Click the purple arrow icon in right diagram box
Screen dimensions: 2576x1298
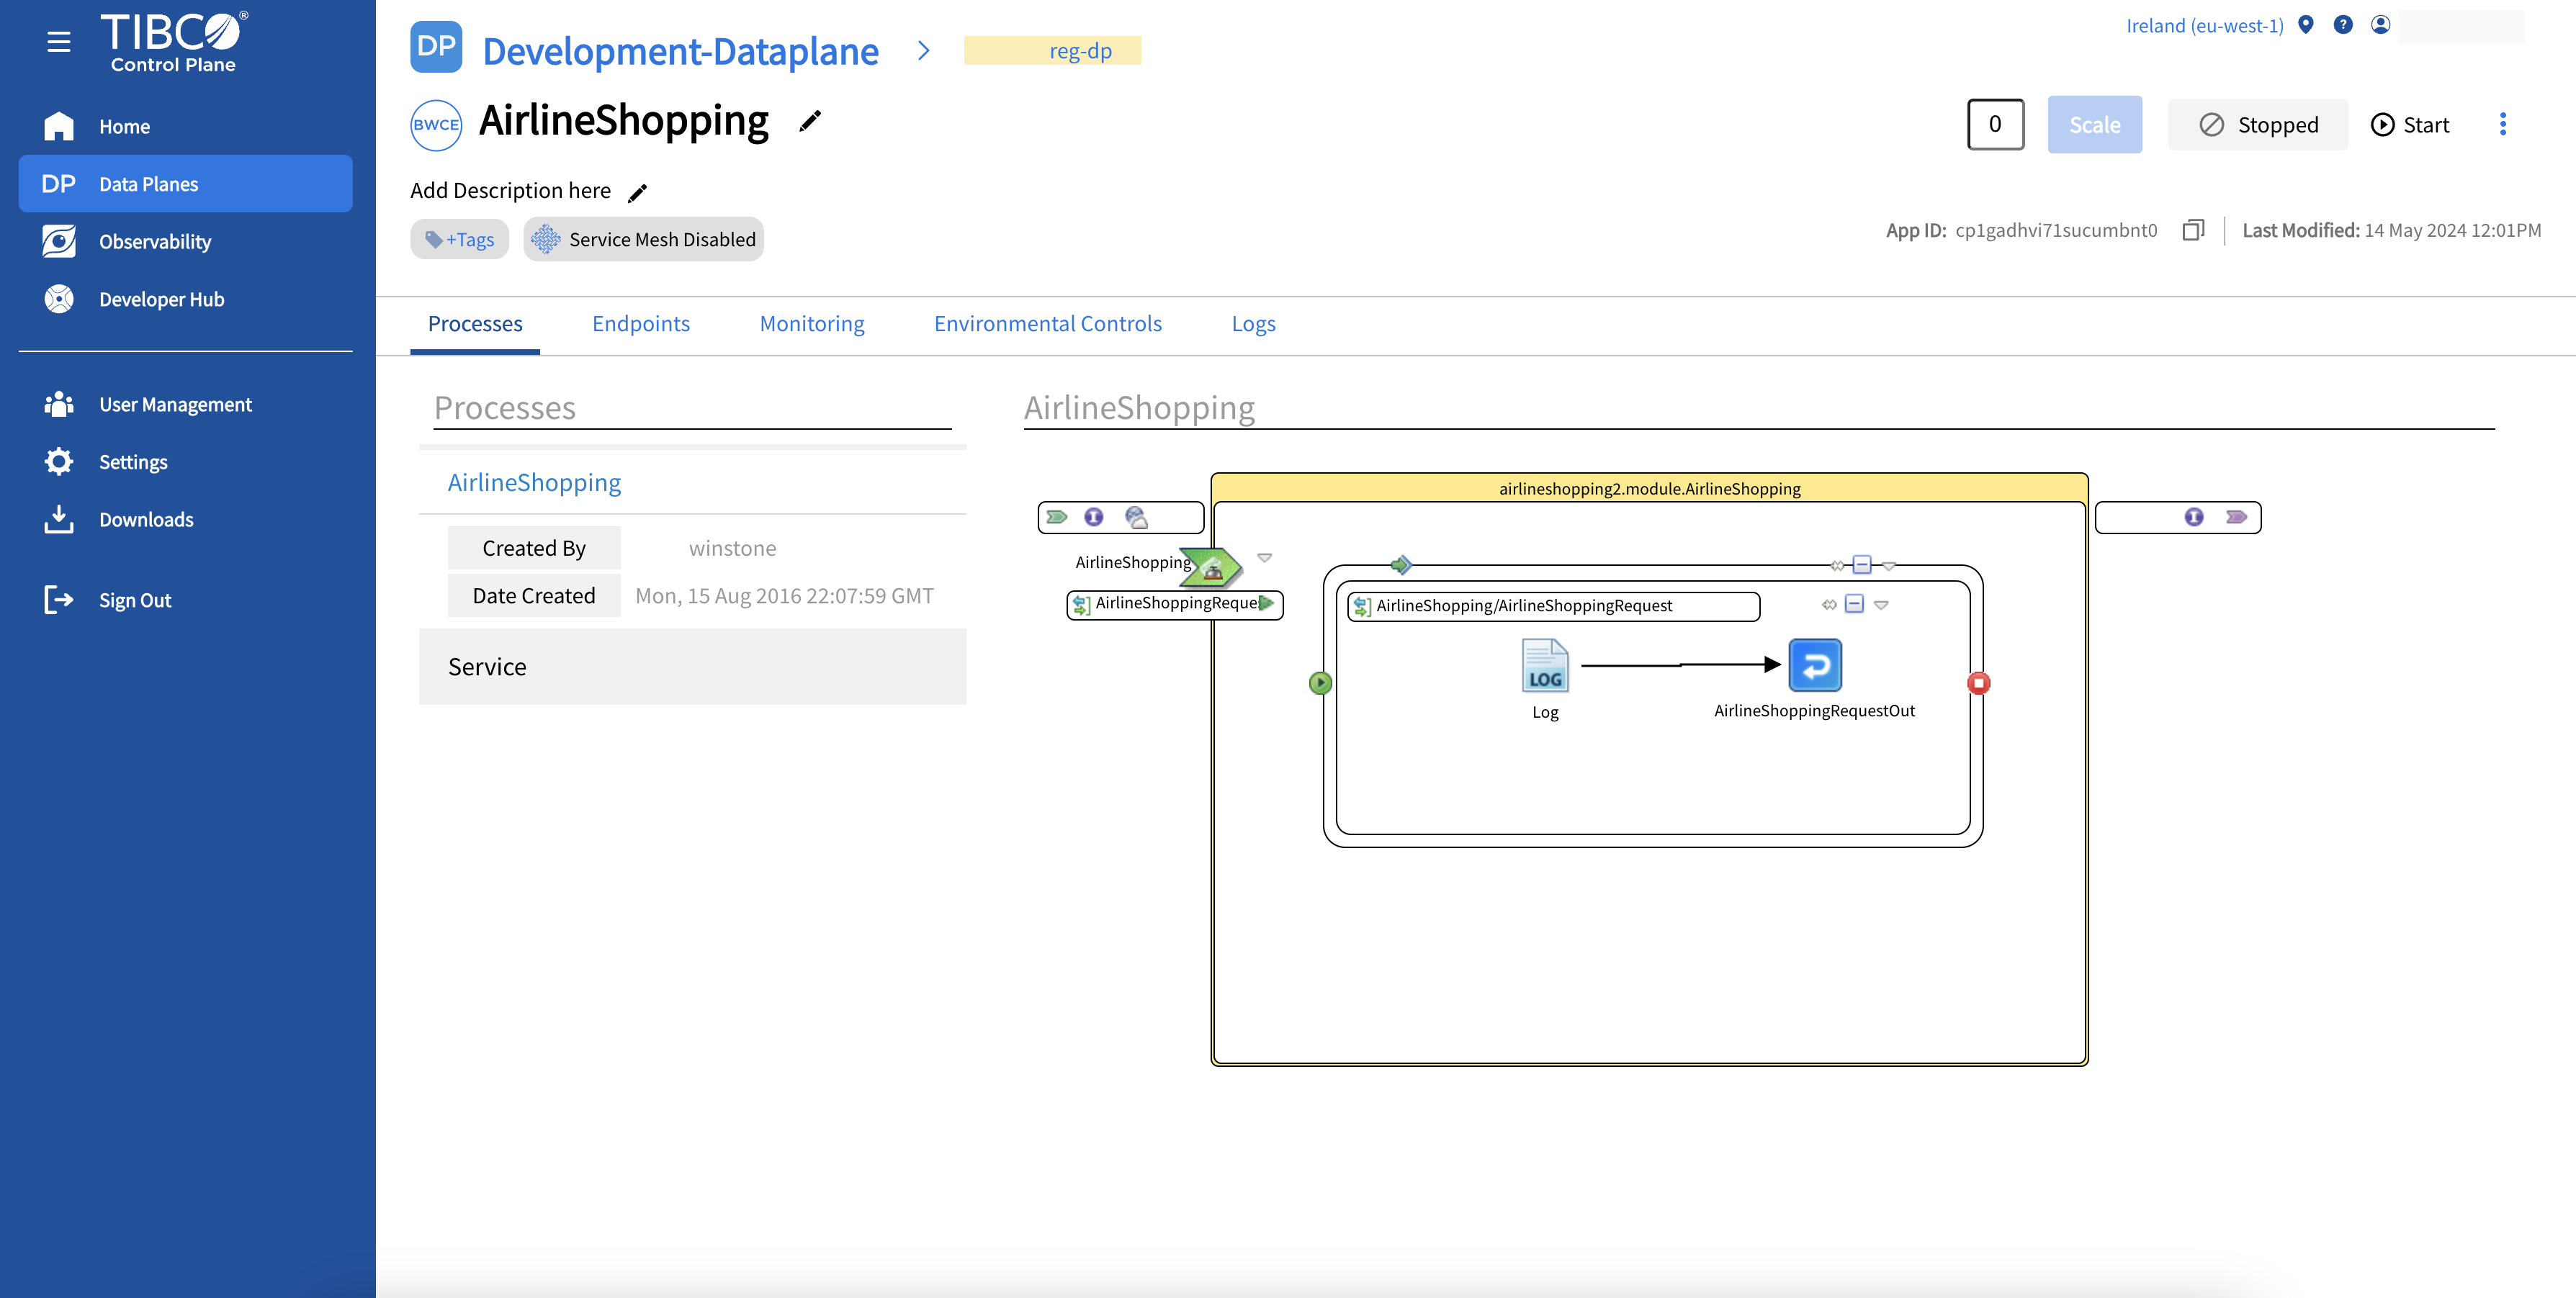pos(2237,517)
